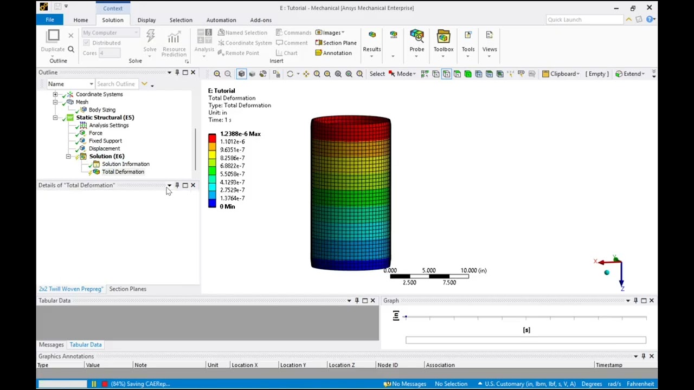The image size is (694, 390).
Task: Click the red legend color band
Action: point(212,138)
